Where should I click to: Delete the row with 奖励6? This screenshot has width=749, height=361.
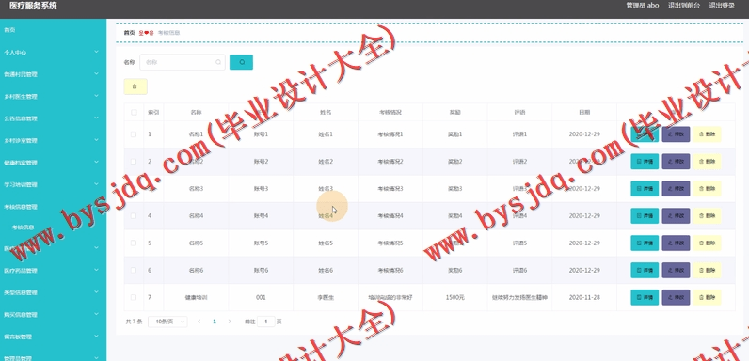[707, 270]
